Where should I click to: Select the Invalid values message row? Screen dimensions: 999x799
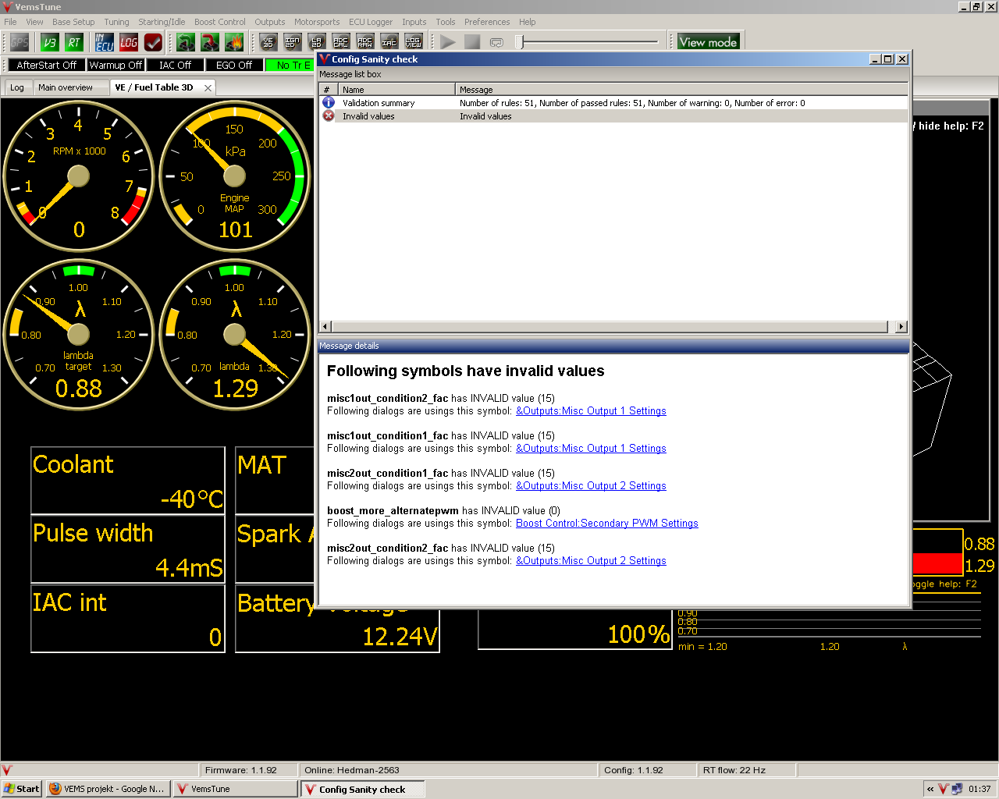(613, 116)
